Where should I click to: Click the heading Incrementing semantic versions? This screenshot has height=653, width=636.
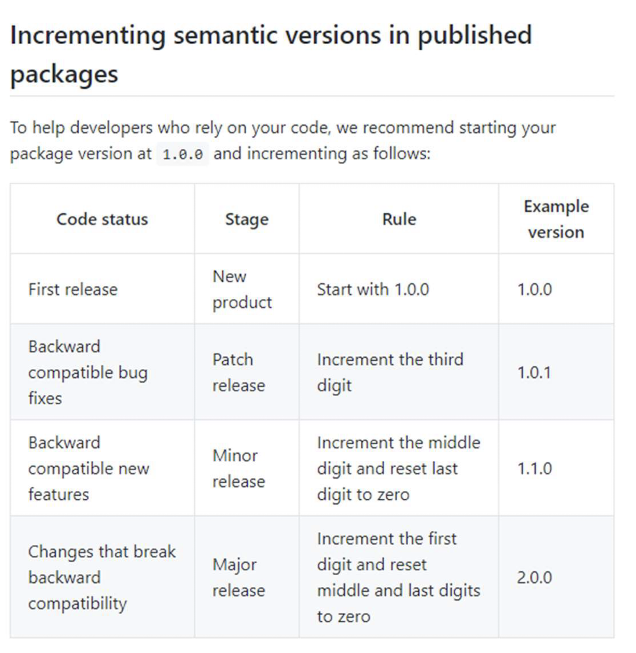pos(271,54)
